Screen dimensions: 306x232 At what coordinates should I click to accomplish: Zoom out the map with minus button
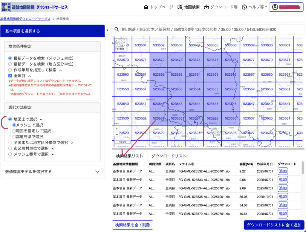coord(117,135)
